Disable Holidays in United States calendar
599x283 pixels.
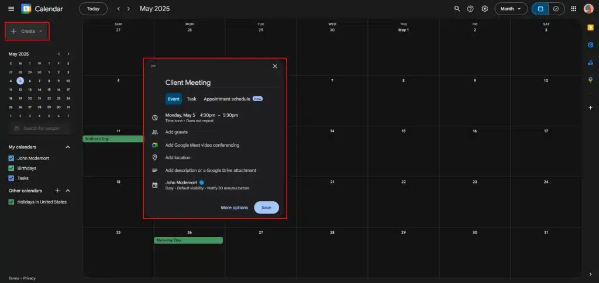point(11,202)
